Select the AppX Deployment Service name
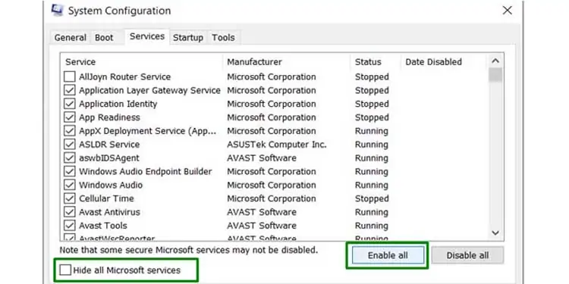The height and width of the screenshot is (284, 569). click(x=148, y=131)
